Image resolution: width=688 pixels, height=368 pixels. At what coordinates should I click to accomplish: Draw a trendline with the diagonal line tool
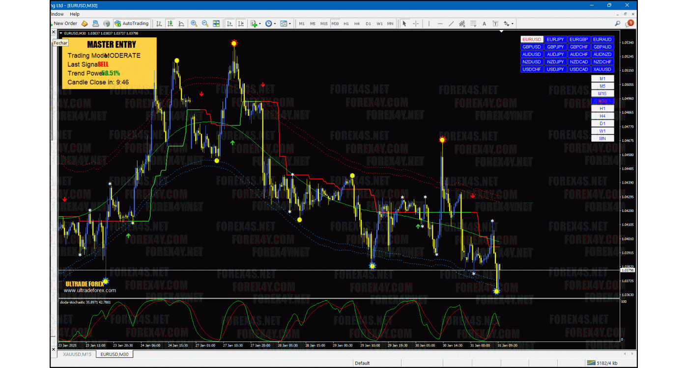pyautogui.click(x=451, y=24)
